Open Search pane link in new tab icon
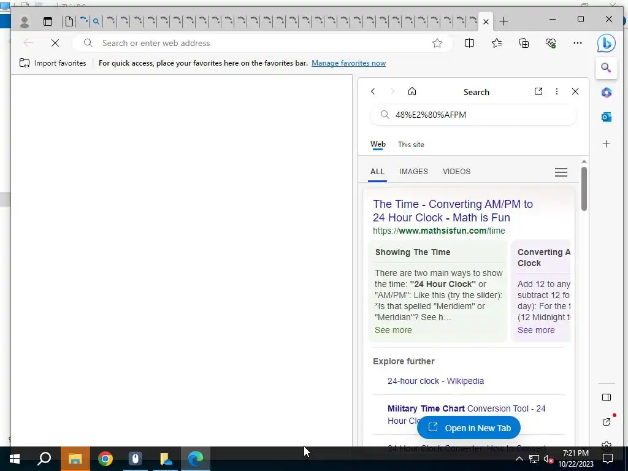628x471 pixels. point(538,91)
